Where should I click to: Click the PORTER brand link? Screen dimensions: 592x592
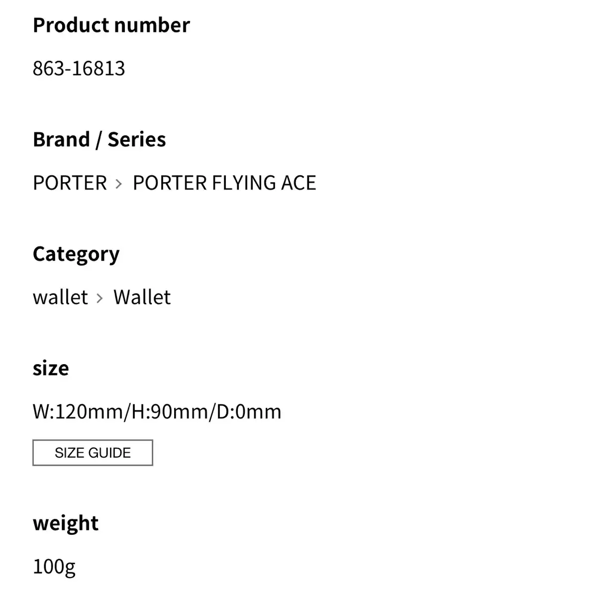(70, 183)
